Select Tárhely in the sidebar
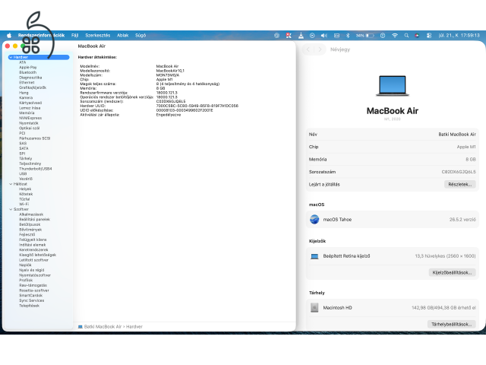Image resolution: width=486 pixels, height=365 pixels. pyautogui.click(x=25, y=159)
